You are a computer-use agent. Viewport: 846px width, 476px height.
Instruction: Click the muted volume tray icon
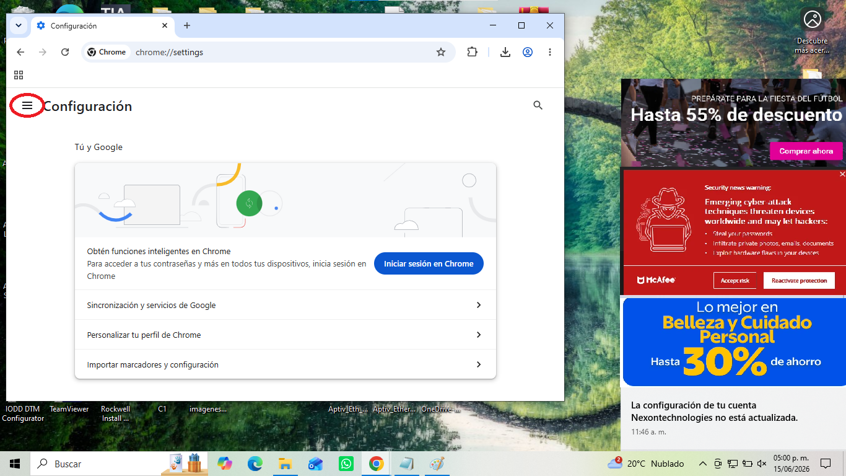click(x=762, y=464)
